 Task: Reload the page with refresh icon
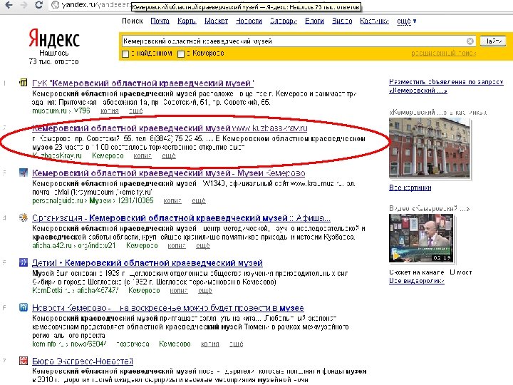point(38,5)
